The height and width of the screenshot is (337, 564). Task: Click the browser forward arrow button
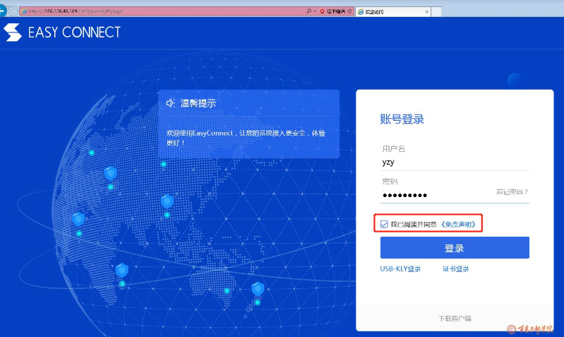pyautogui.click(x=13, y=11)
